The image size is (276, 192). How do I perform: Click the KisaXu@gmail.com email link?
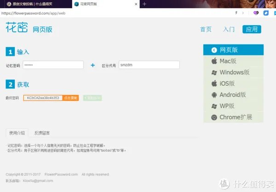point(38,181)
